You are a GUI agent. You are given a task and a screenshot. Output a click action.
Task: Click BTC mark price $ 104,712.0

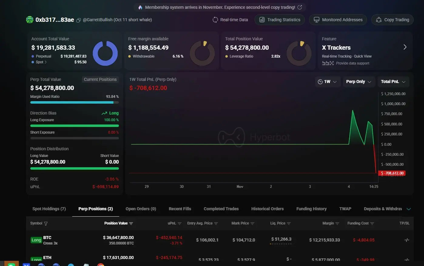pyautogui.click(x=244, y=240)
